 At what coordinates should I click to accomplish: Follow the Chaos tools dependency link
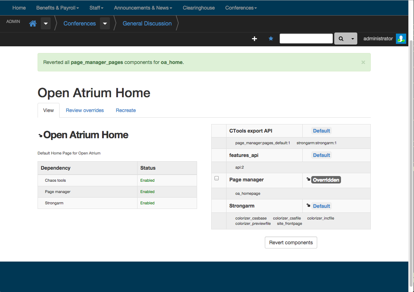pyautogui.click(x=55, y=180)
